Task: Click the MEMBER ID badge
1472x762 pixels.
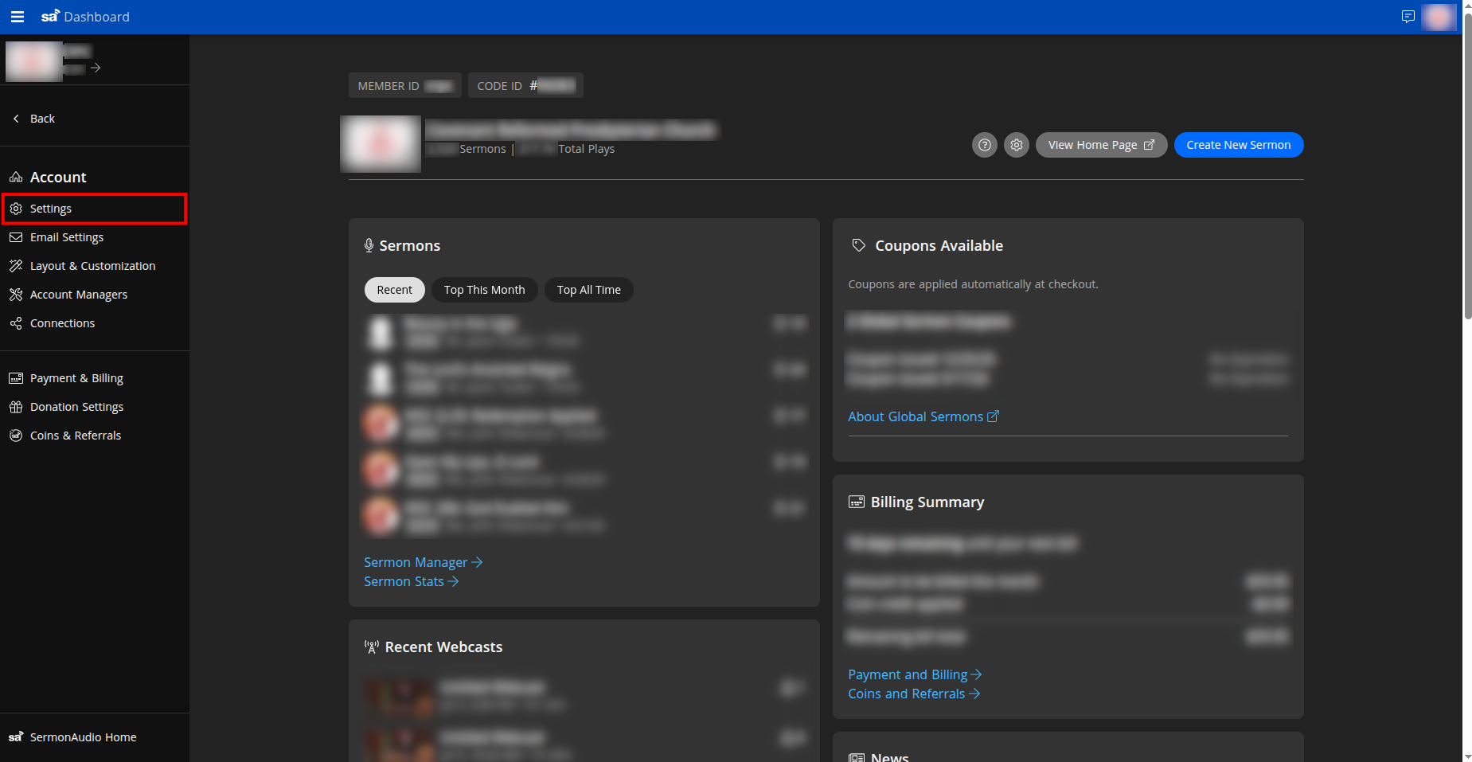Action: 404,85
